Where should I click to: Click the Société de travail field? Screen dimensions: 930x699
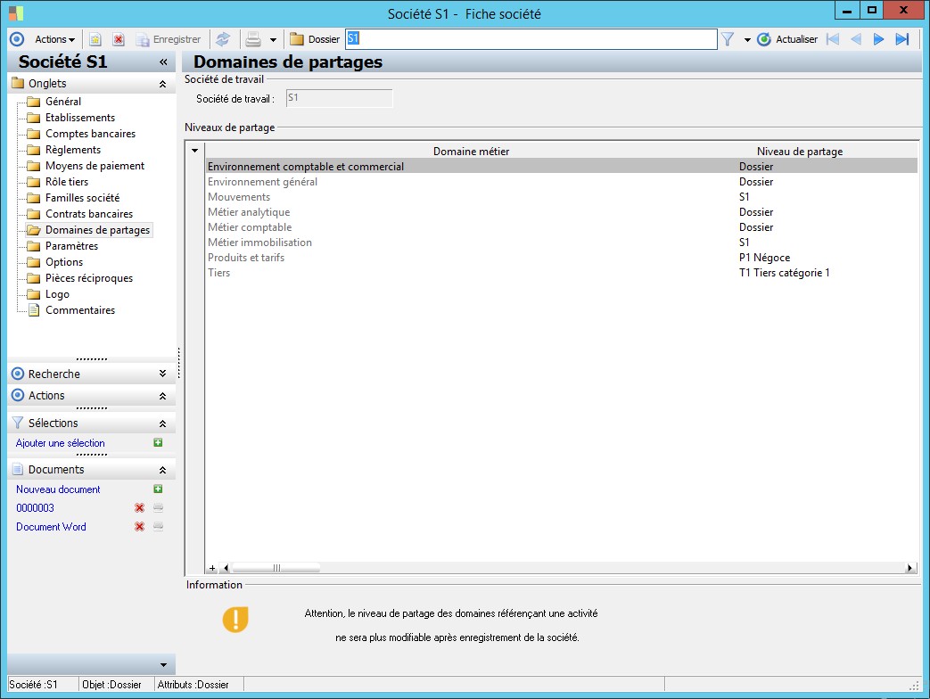(339, 98)
